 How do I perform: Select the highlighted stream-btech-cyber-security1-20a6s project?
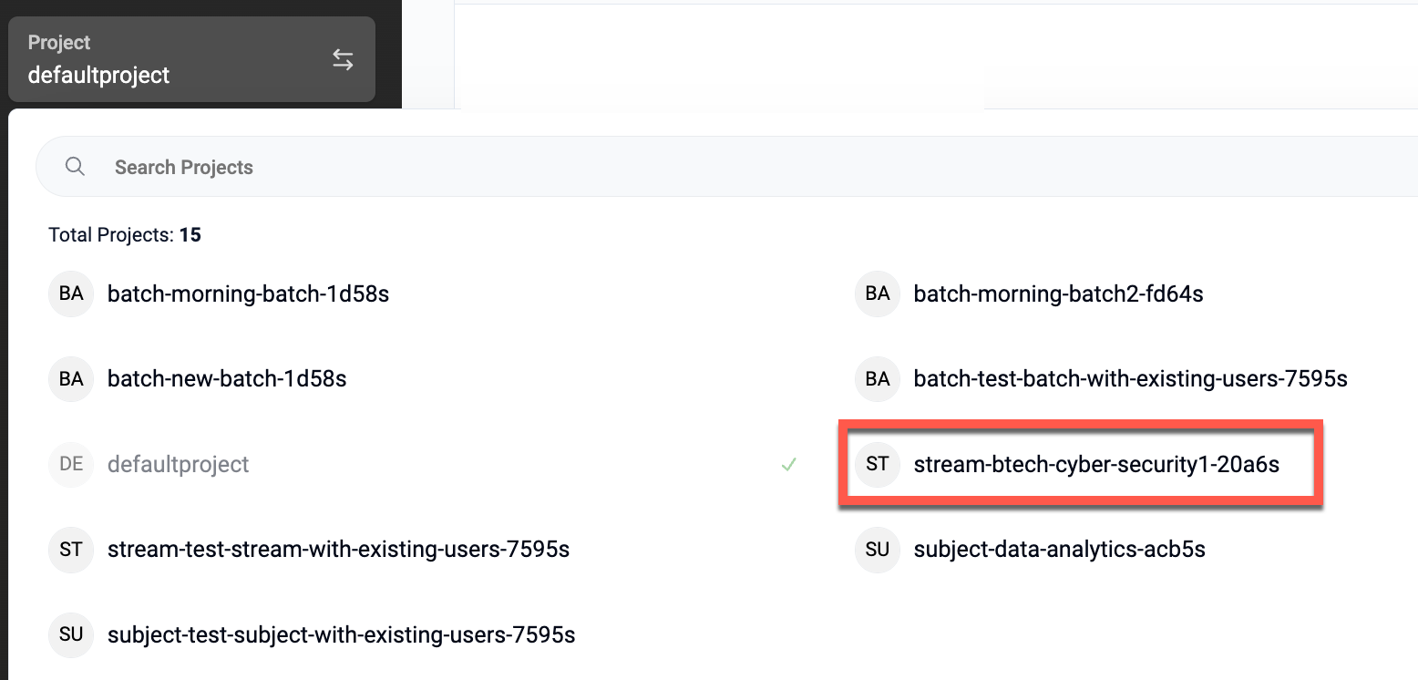click(1096, 464)
